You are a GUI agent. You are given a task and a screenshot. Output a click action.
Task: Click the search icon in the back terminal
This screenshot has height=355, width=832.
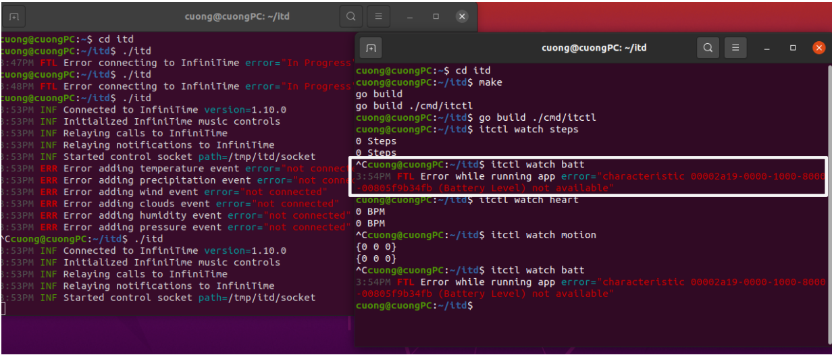[x=350, y=16]
